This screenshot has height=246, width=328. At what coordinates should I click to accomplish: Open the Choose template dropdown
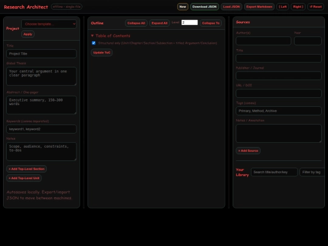coord(49,24)
